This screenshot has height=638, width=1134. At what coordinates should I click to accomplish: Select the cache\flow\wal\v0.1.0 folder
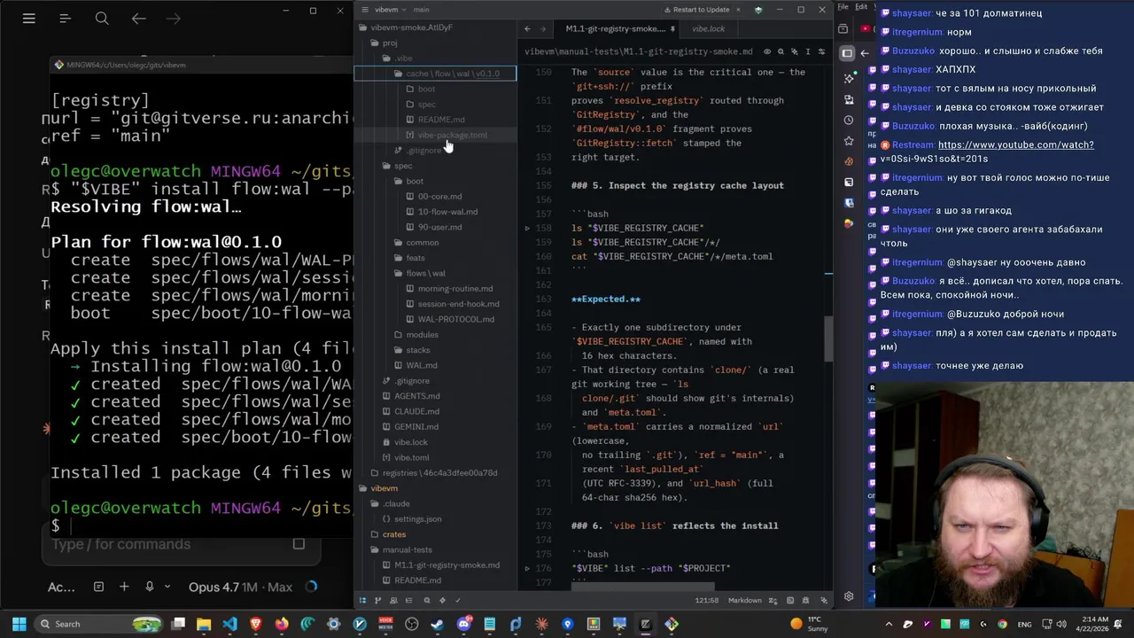(x=434, y=74)
